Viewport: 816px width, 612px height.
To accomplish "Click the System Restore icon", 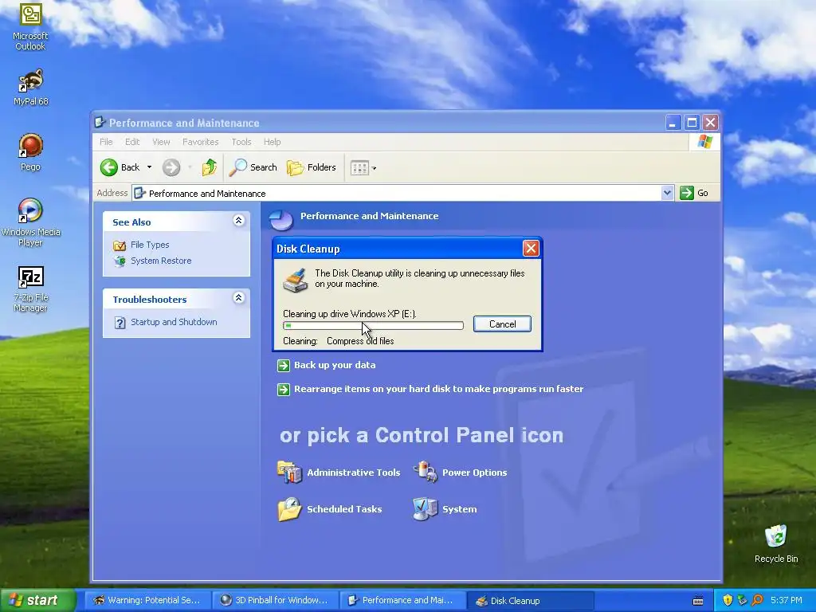I will click(x=120, y=261).
